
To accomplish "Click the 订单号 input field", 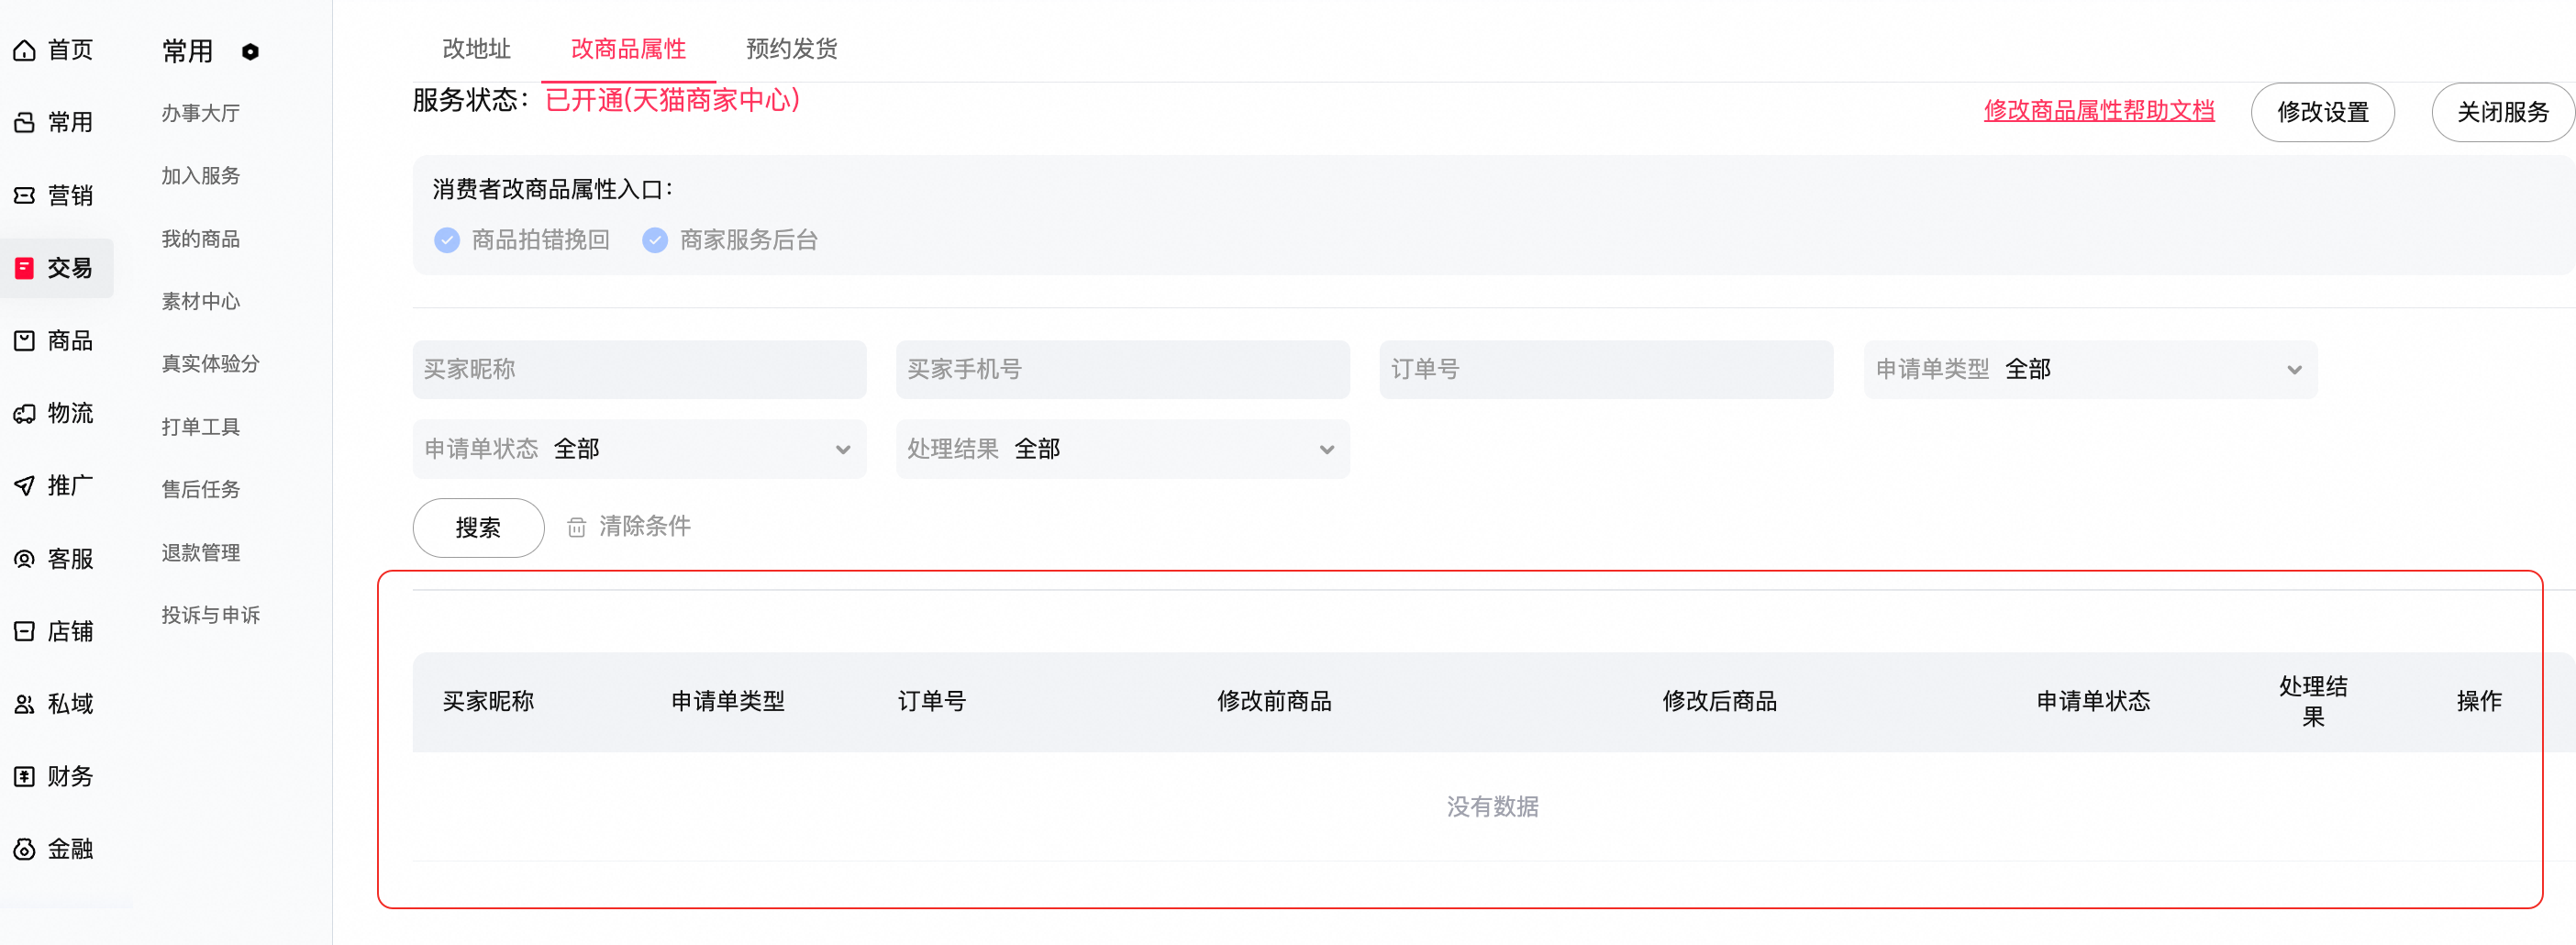I will point(1605,369).
